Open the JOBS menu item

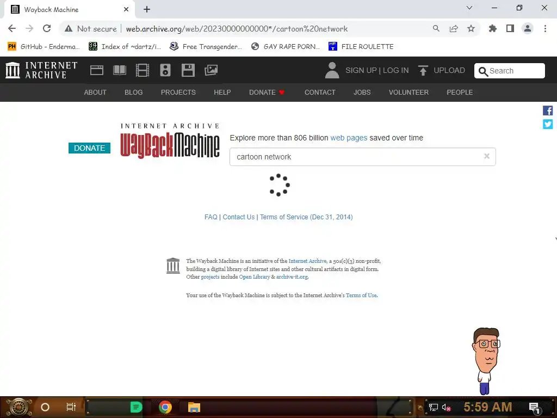click(362, 93)
